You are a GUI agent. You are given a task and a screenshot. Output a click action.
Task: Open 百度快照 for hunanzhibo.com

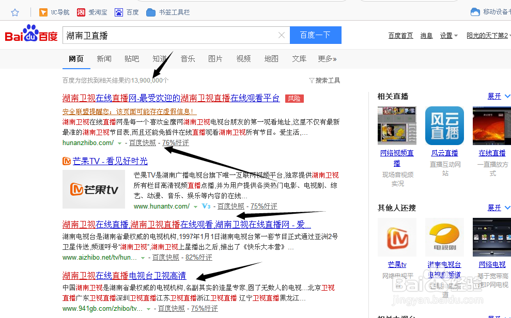tap(143, 142)
